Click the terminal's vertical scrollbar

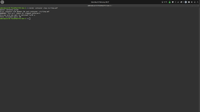(x=199, y=59)
